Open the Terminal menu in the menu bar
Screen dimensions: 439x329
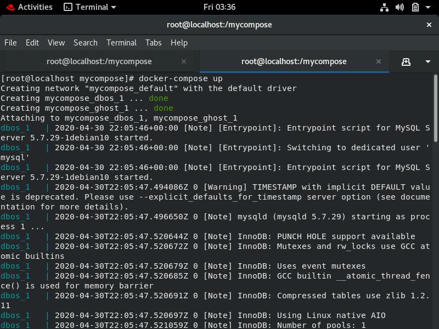pos(121,43)
